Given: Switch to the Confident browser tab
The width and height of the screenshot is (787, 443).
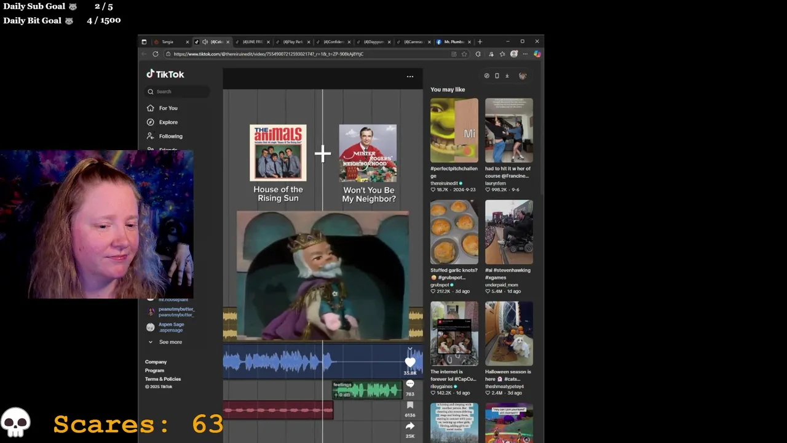Looking at the screenshot, I should coord(333,42).
